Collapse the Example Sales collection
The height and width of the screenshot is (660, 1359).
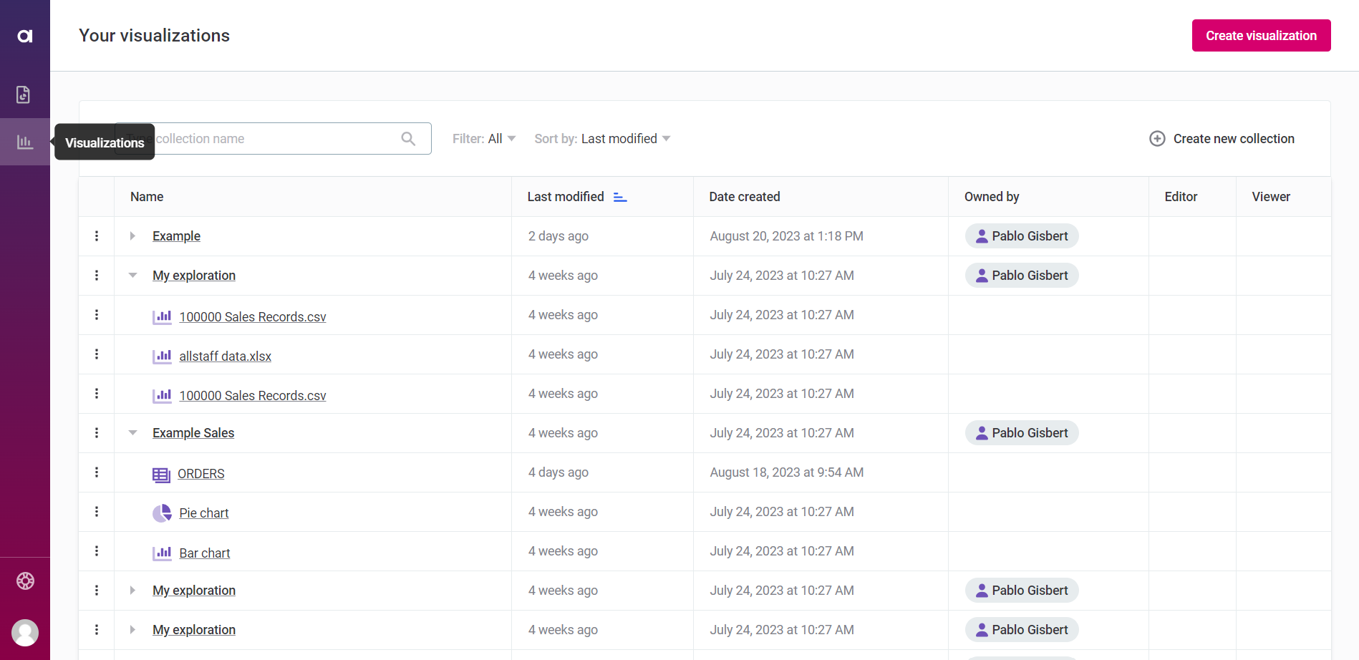tap(132, 432)
